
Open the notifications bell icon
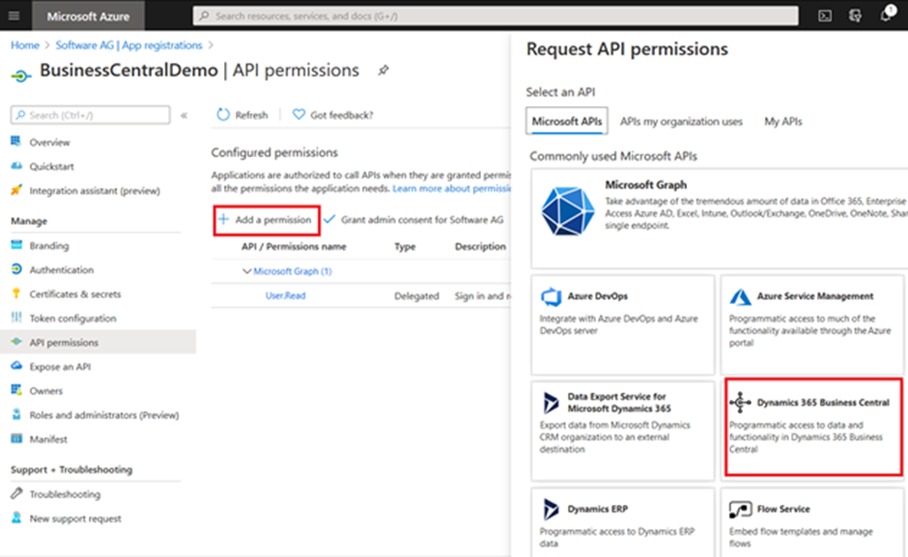886,15
